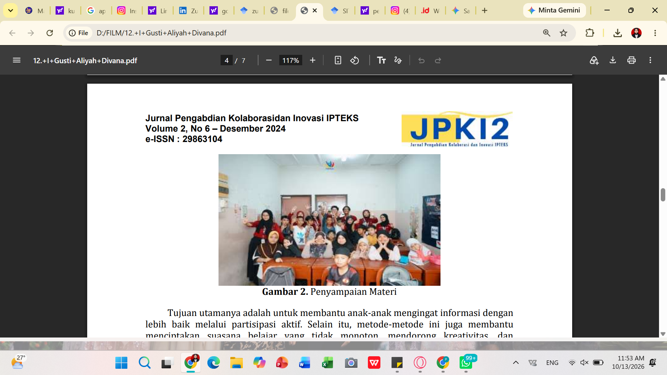667x375 pixels.
Task: Open the PDF sidebar menu icon
Action: click(x=16, y=60)
